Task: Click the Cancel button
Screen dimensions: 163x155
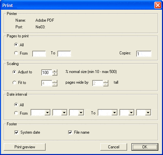Action: point(114,147)
